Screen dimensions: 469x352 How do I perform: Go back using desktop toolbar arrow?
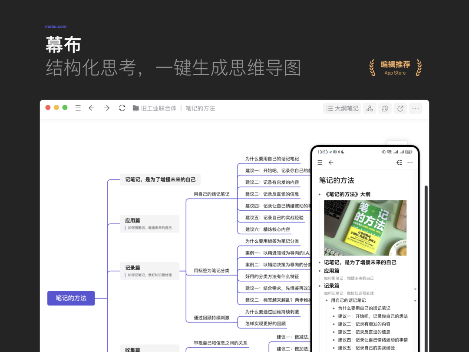tap(92, 108)
